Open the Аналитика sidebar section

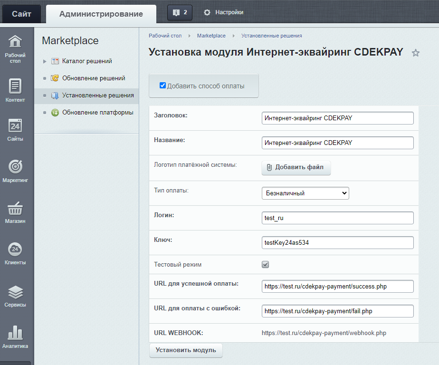(x=15, y=337)
